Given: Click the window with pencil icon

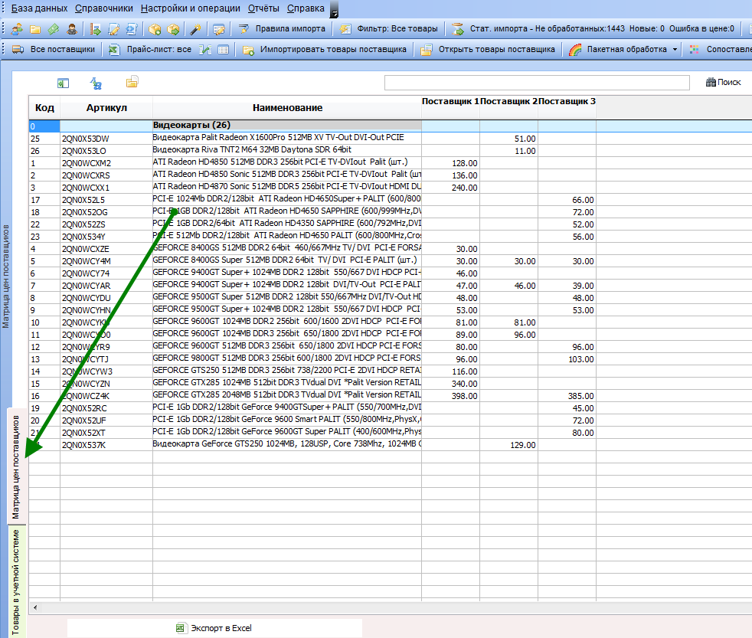Looking at the screenshot, I should 219,29.
